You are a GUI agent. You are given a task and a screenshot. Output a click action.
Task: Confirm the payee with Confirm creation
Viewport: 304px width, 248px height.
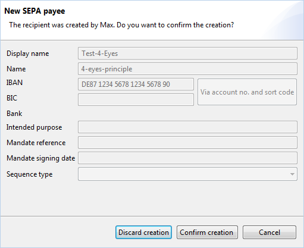(x=207, y=233)
